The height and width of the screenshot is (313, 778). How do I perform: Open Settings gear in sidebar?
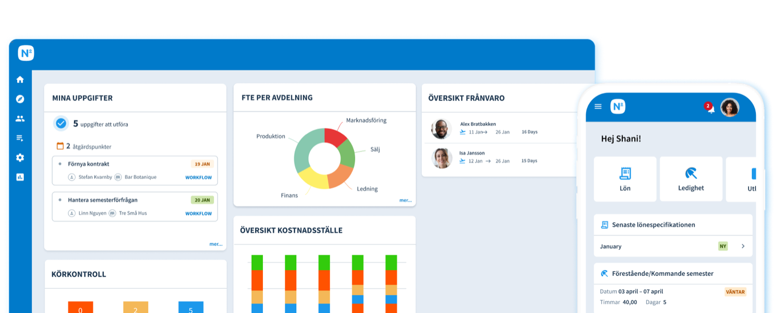pyautogui.click(x=20, y=158)
